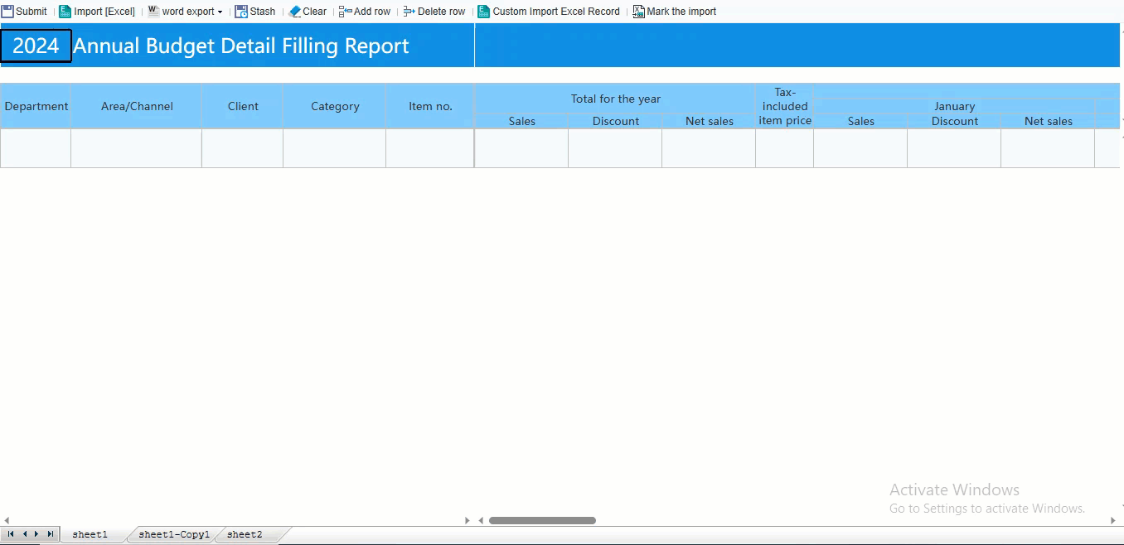This screenshot has width=1124, height=545.
Task: Select empty yearly total Sales cell
Action: (521, 148)
